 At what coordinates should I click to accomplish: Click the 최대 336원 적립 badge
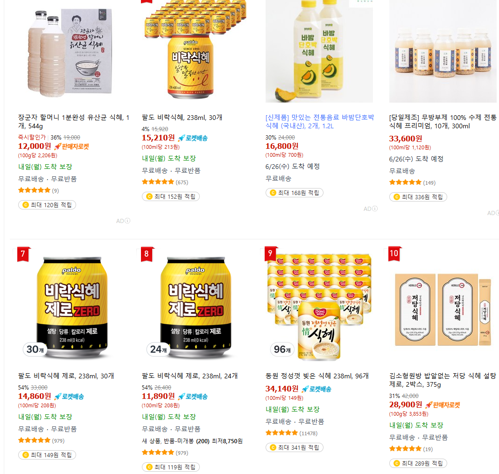coord(418,197)
